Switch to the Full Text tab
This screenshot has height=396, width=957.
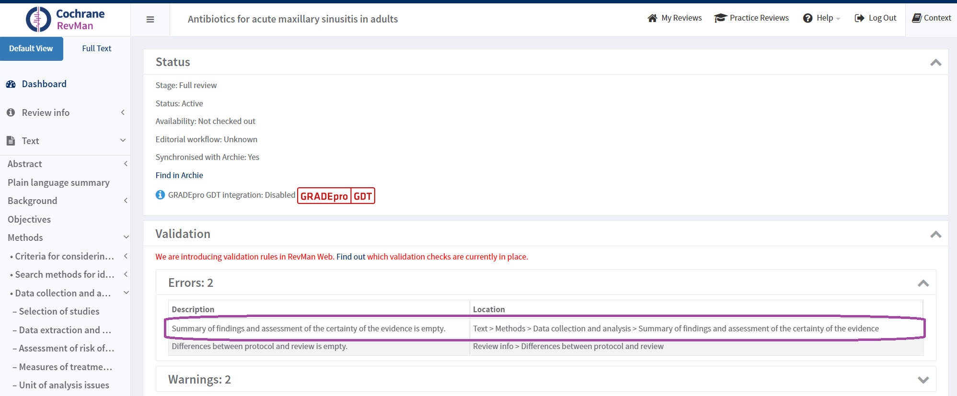(97, 48)
